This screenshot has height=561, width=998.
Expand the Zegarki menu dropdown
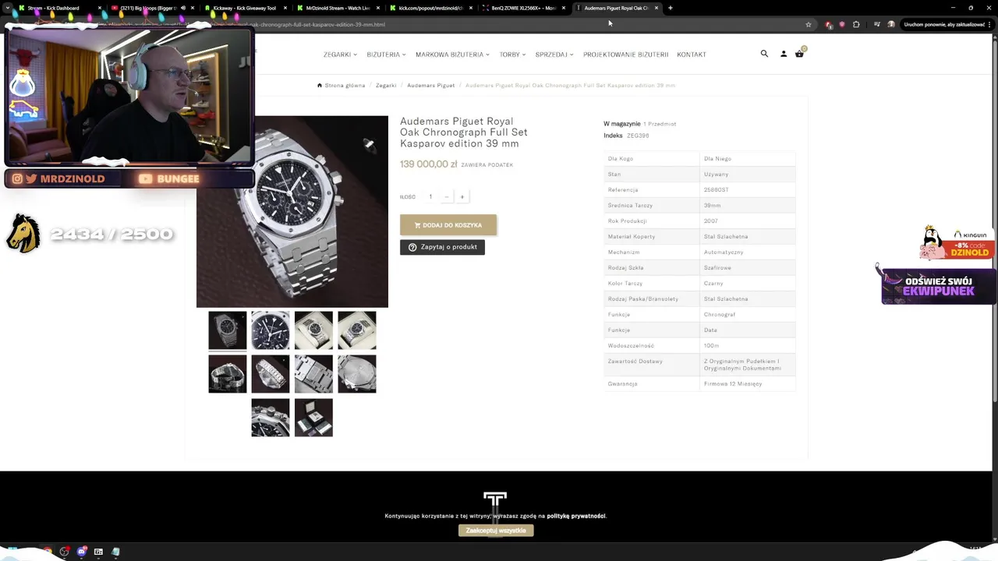coord(340,55)
